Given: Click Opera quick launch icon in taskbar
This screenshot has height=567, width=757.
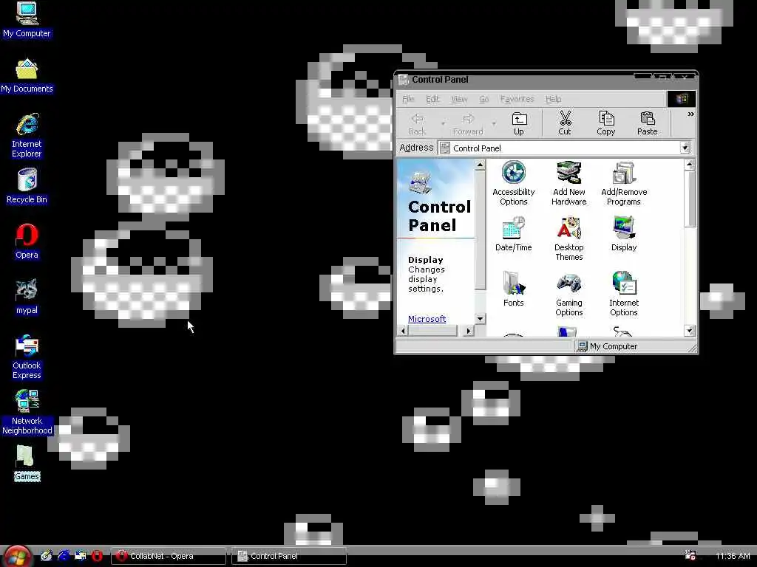Looking at the screenshot, I should (97, 556).
